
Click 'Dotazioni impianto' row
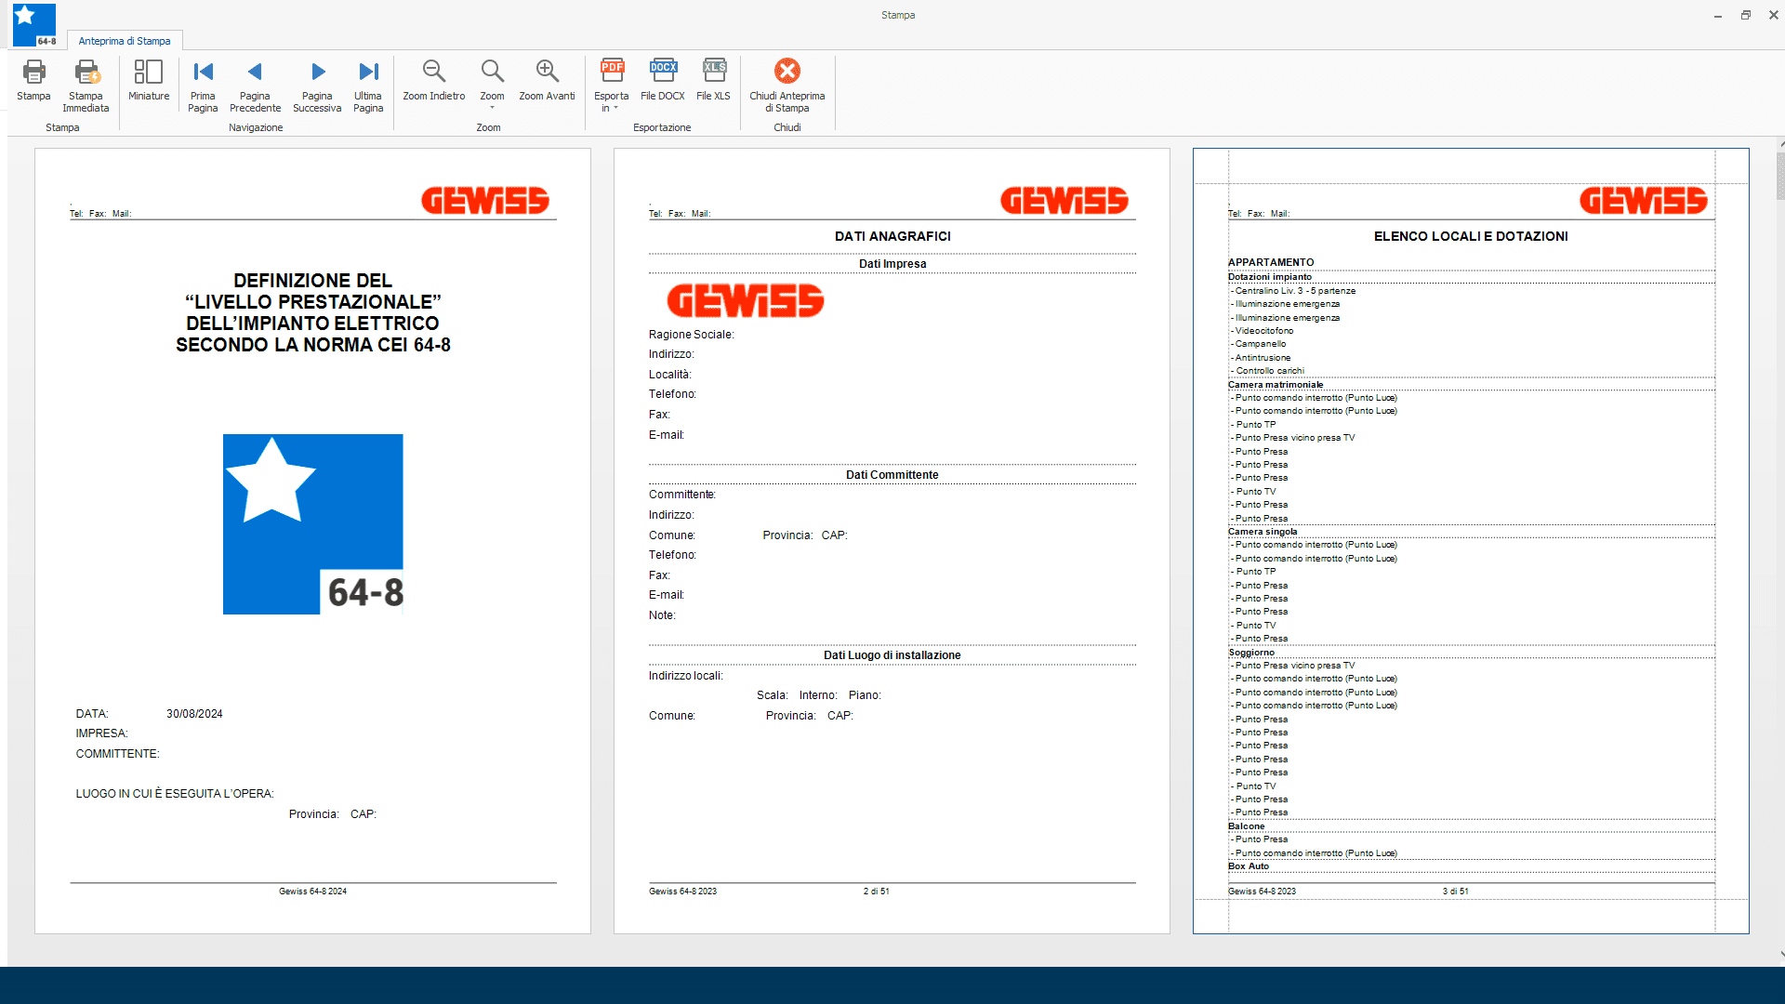coord(1471,277)
